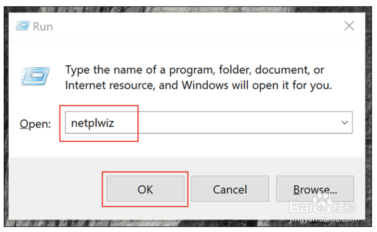Click the OK button
Screen dimensions: 377x232
point(146,189)
